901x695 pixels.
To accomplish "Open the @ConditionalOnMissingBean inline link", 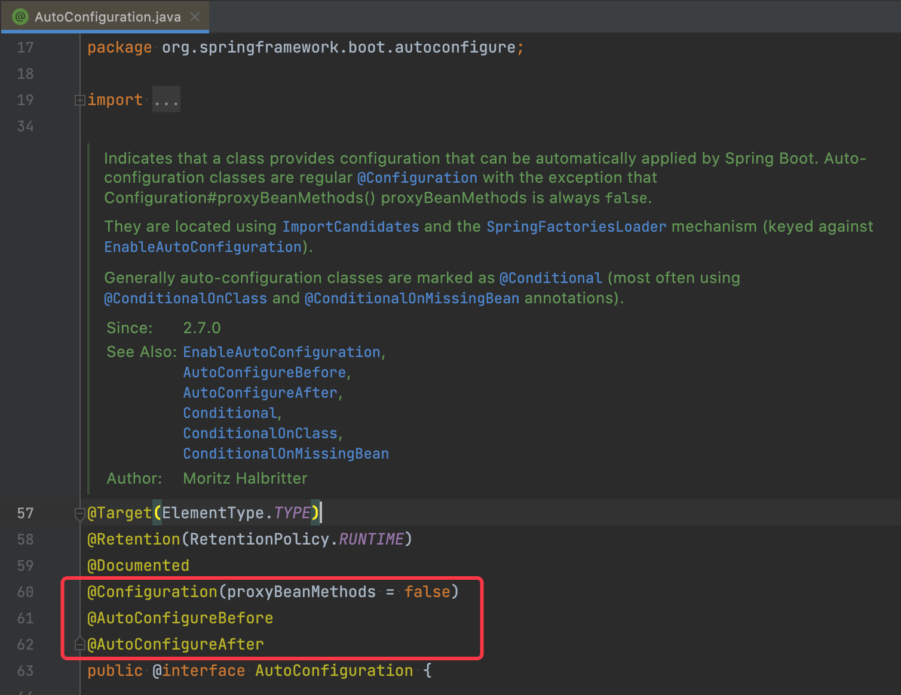I will pyautogui.click(x=412, y=298).
